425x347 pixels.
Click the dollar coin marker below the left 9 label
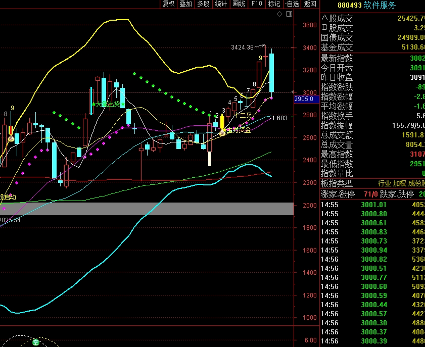(x=11, y=139)
